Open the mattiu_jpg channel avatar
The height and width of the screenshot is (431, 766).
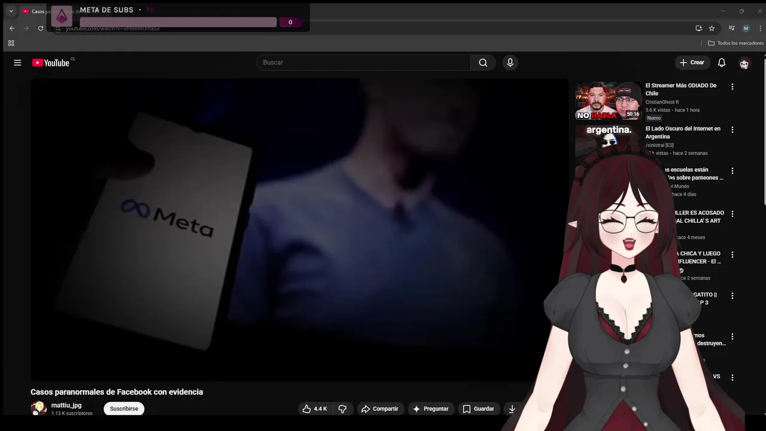click(39, 408)
